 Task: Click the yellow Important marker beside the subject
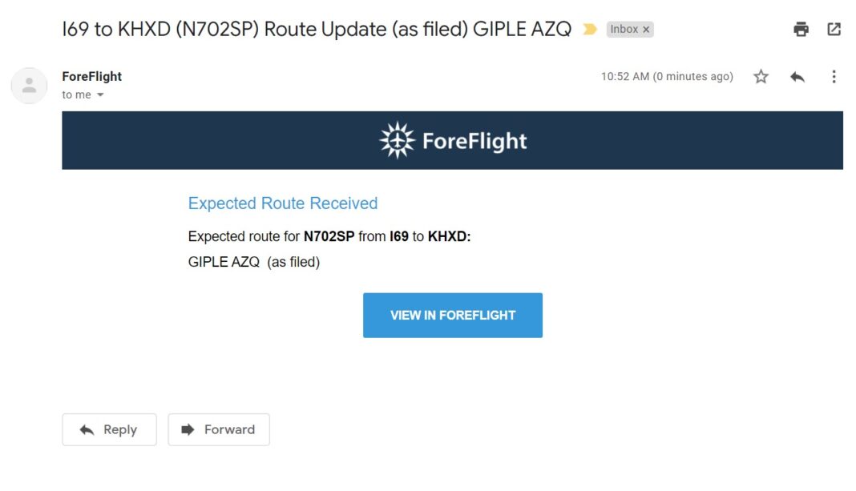click(x=591, y=28)
